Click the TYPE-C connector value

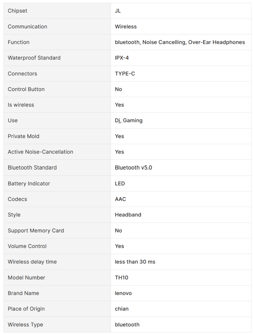pyautogui.click(x=125, y=74)
